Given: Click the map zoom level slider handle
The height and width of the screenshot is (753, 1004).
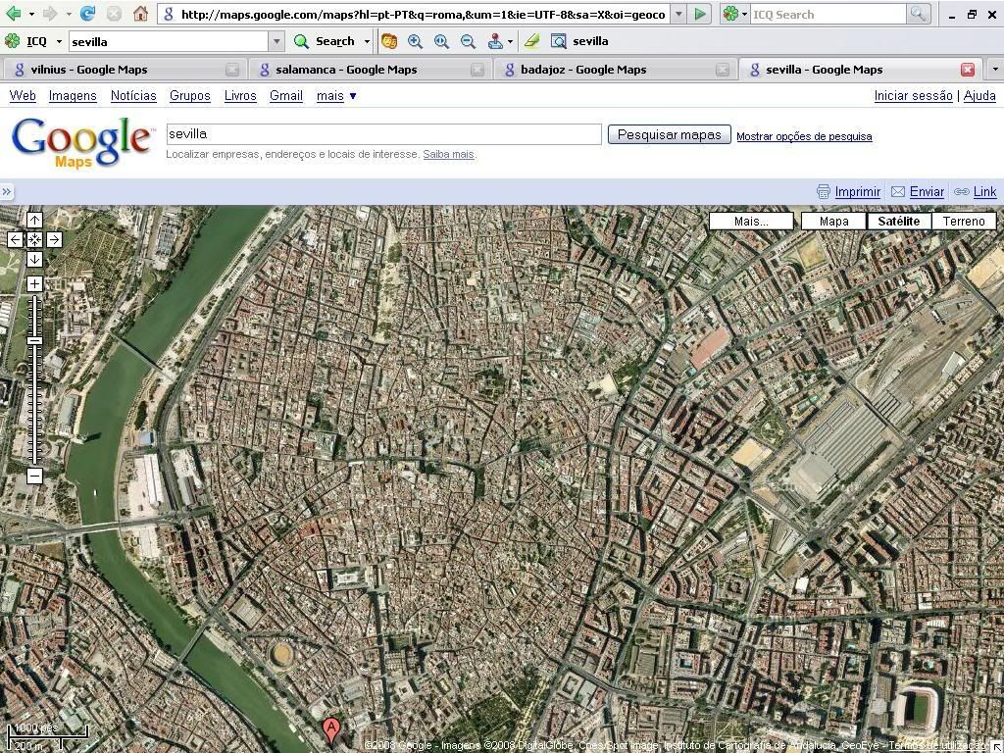Looking at the screenshot, I should [34, 340].
